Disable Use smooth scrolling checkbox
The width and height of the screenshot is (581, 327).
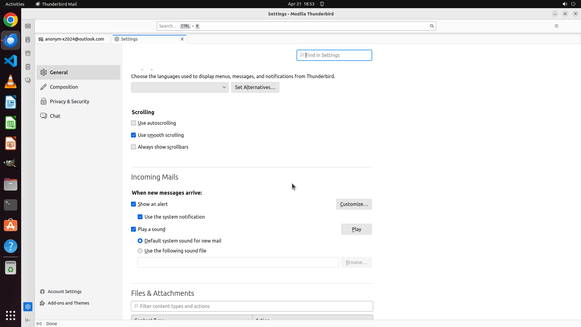(x=133, y=135)
